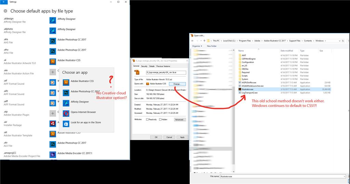This screenshot has height=184, width=350.
Task: Click This PC in breadcrumb path
Action: 216,41
